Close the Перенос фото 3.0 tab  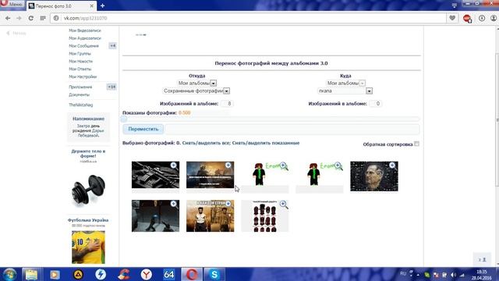pyautogui.click(x=92, y=5)
